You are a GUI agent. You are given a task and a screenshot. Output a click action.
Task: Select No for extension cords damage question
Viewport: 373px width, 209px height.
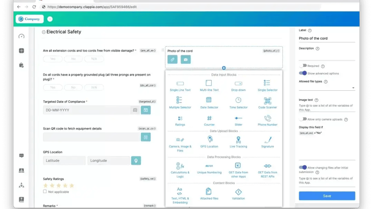tap(73, 59)
